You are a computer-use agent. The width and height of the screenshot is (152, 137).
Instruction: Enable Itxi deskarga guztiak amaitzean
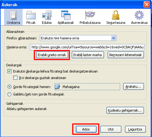(x=15, y=78)
